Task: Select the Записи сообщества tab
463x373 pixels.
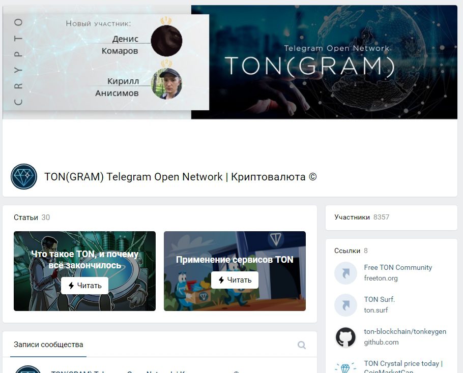Action: 48,345
